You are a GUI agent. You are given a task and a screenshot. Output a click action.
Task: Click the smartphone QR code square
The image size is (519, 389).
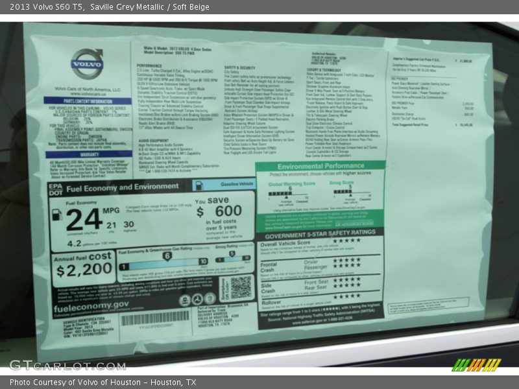pos(241,287)
